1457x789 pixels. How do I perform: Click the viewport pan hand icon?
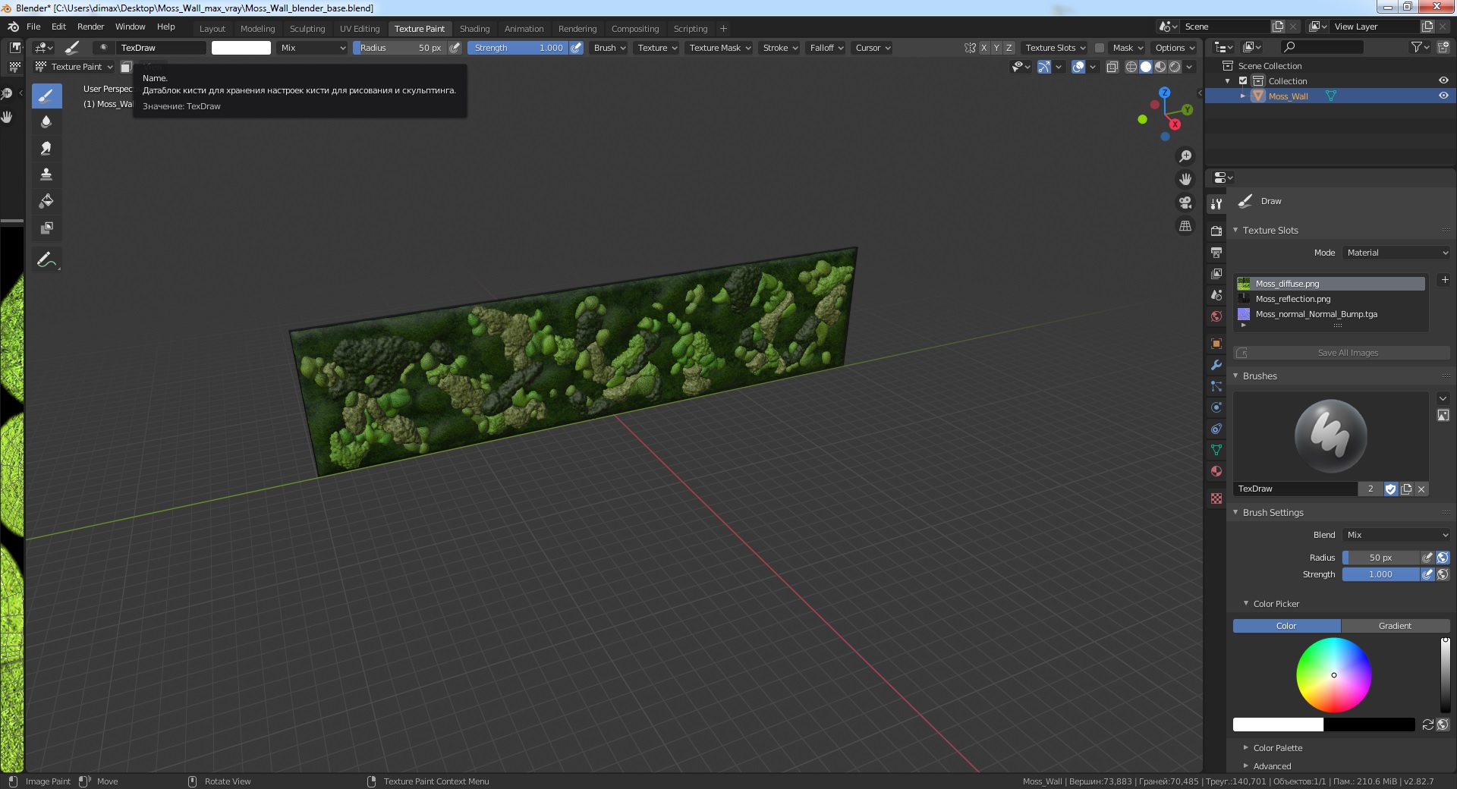click(1185, 179)
